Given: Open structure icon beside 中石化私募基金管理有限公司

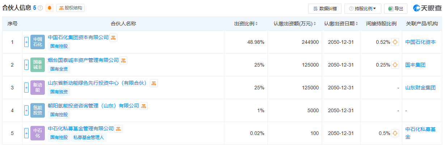Looking at the screenshot, I should (x=119, y=129).
